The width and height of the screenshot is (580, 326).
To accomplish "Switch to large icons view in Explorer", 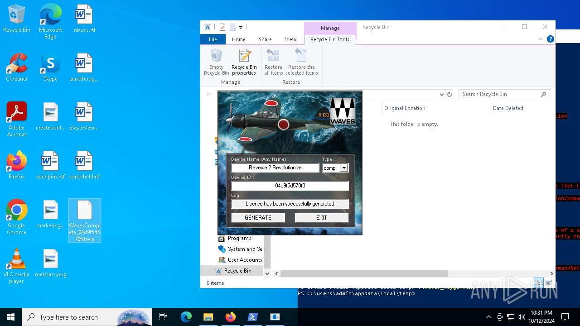I will click(549, 283).
